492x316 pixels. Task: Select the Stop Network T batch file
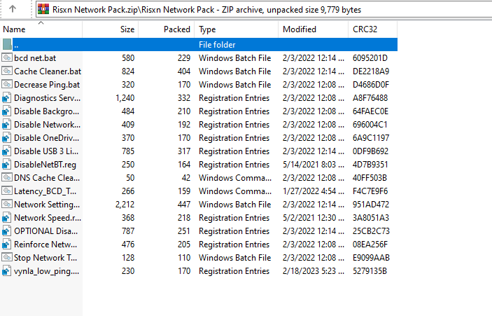(46, 258)
